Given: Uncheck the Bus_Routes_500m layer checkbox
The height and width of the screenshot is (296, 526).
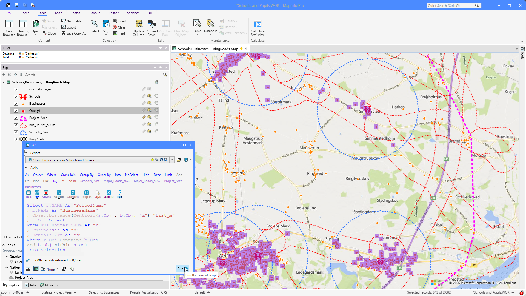Looking at the screenshot, I should (x=16, y=125).
